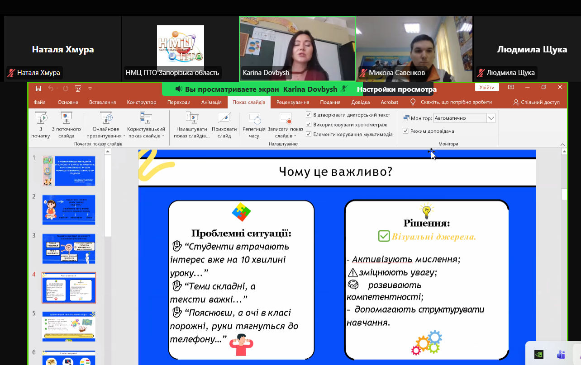Open 'Настройки просмотра' in Zoom bar

pos(396,89)
